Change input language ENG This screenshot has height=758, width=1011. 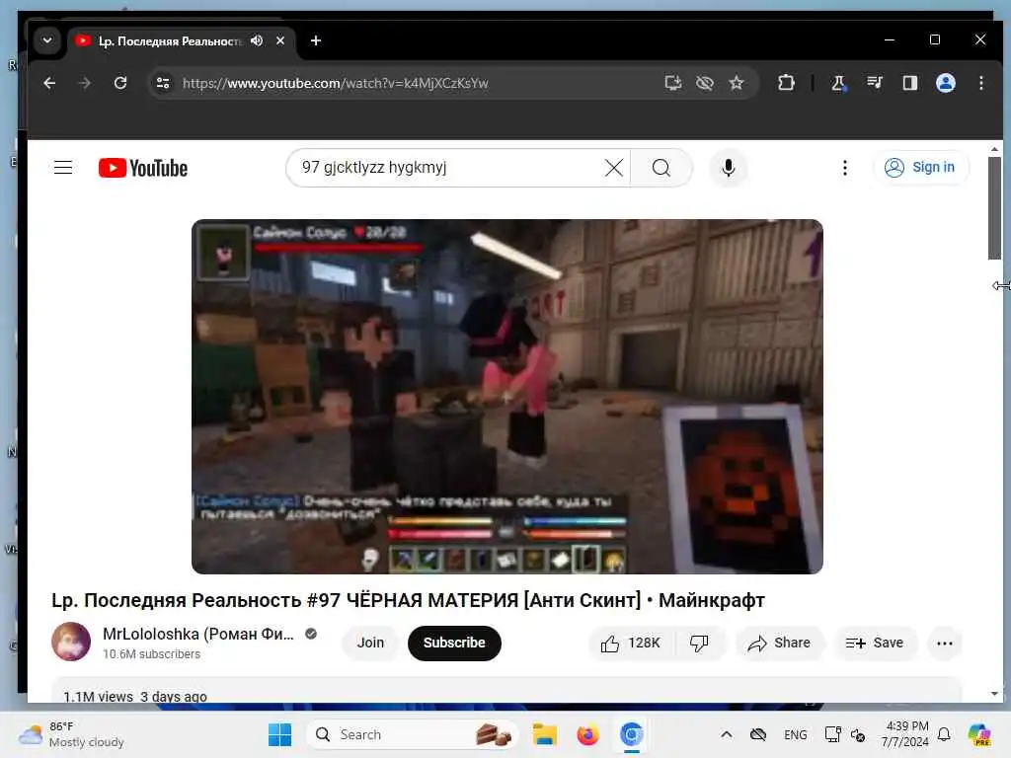796,734
